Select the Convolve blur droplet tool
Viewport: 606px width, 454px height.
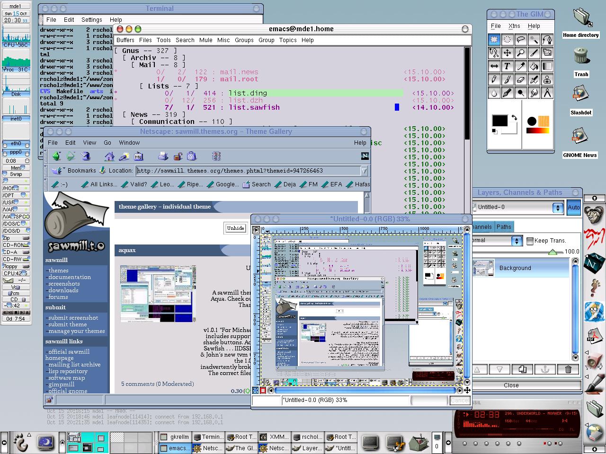coord(494,93)
